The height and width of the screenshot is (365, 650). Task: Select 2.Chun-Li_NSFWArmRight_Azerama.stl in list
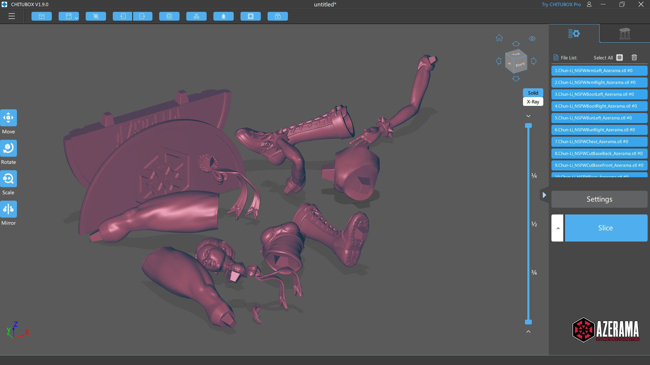(599, 83)
